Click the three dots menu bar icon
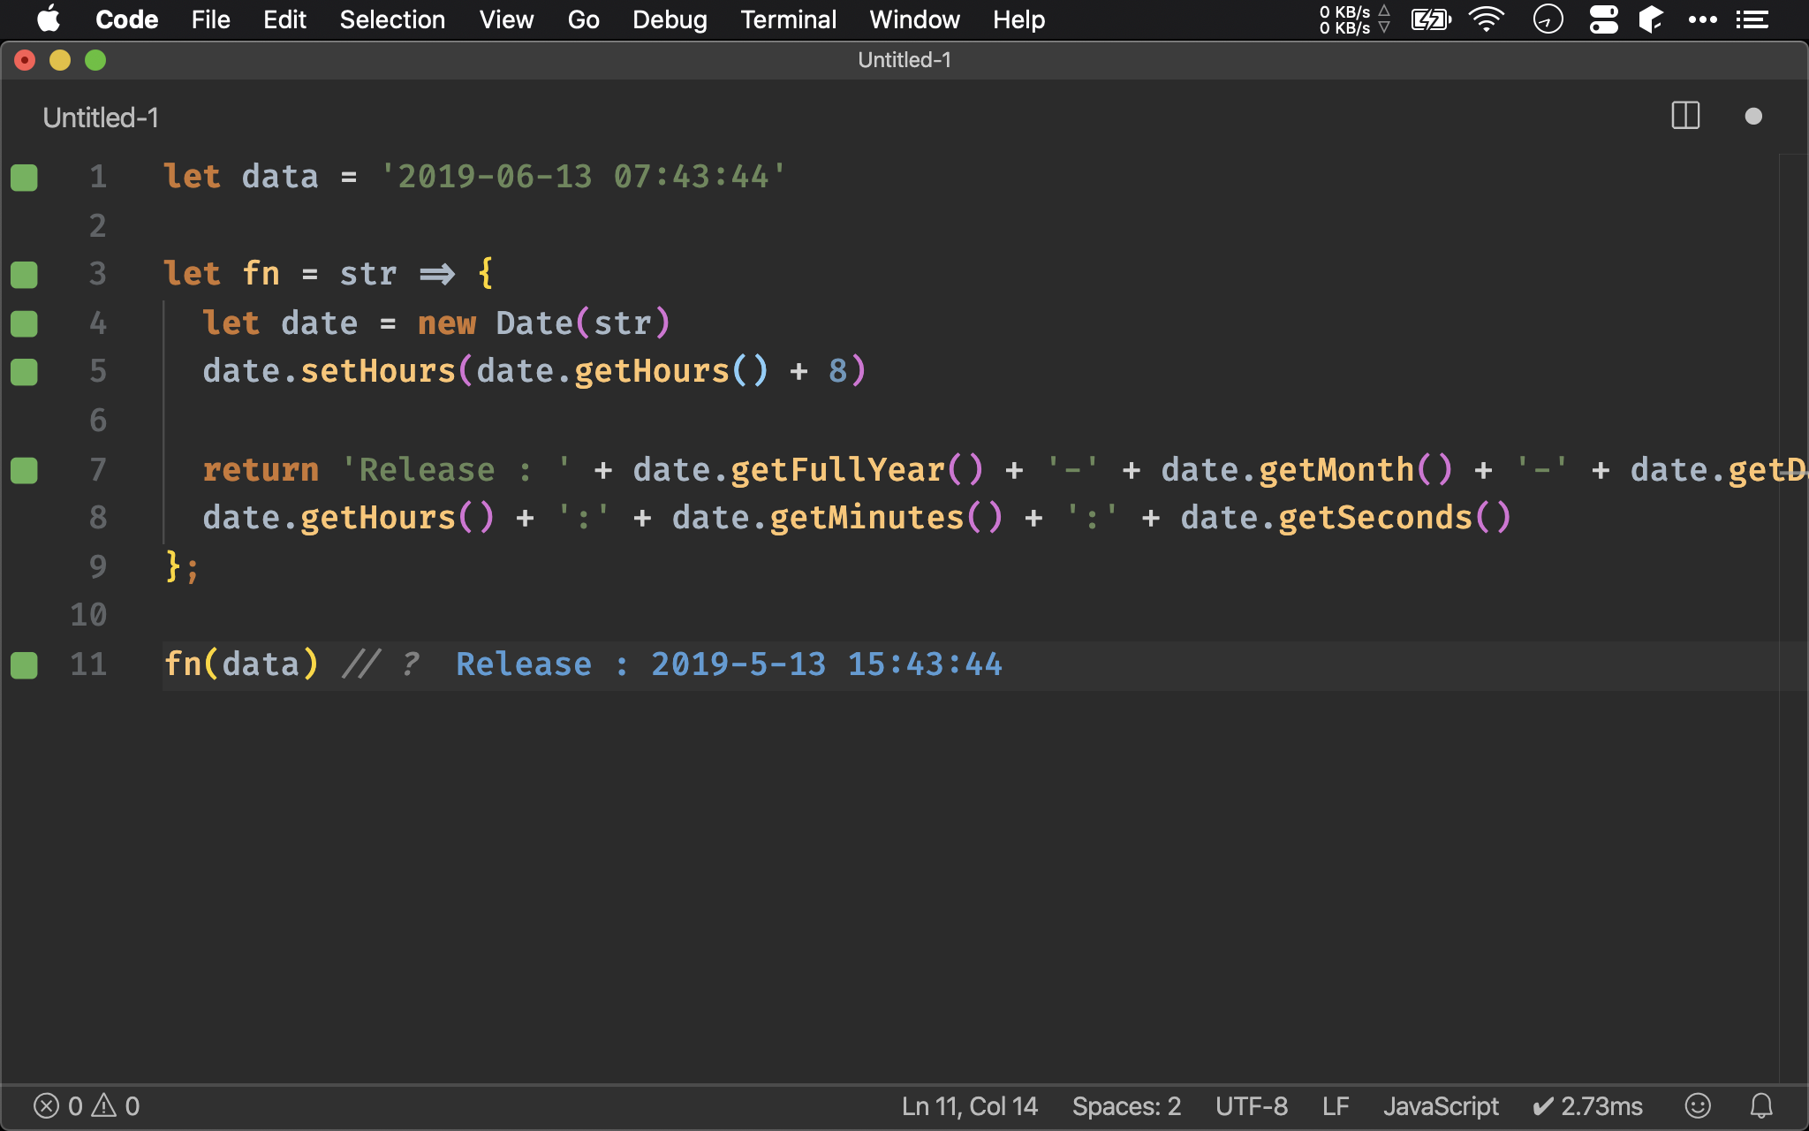 point(1702,19)
